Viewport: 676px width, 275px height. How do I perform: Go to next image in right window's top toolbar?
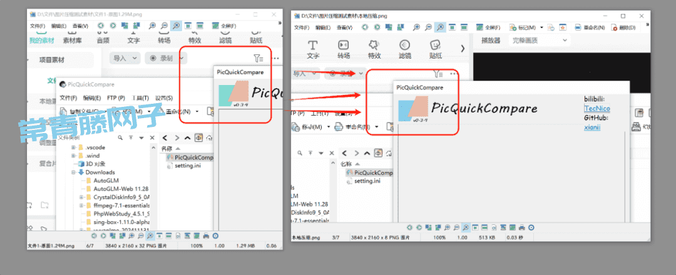pyautogui.click(x=377, y=27)
